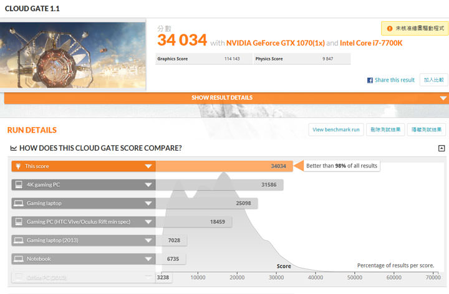Click the laptop icon beside Notebook
449x294 pixels.
click(18, 258)
